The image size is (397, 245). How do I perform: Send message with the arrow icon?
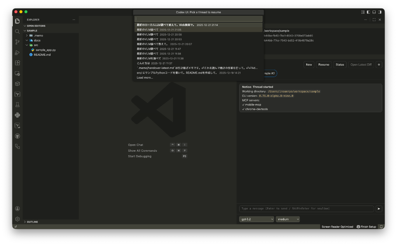coord(379,209)
